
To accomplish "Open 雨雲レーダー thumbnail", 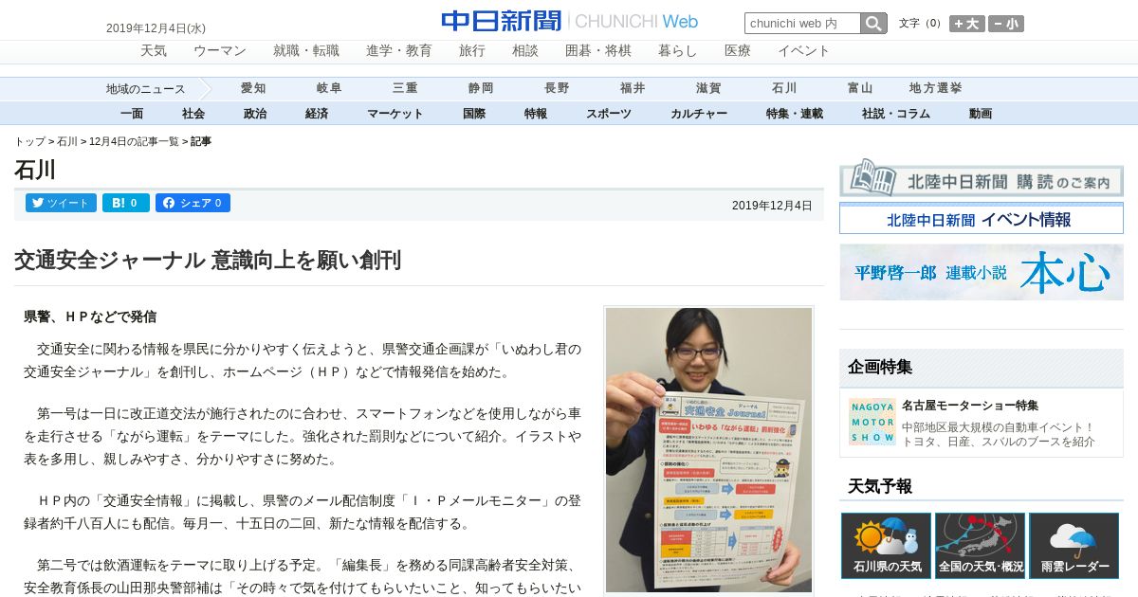I will tap(1074, 546).
